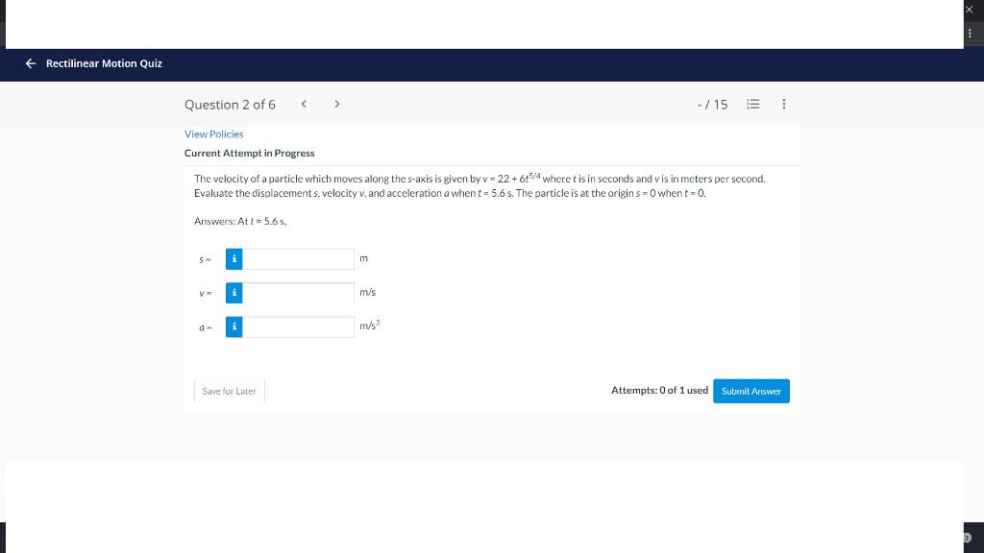Viewport: 984px width, 553px height.
Task: Open the question list icon
Action: (x=753, y=104)
